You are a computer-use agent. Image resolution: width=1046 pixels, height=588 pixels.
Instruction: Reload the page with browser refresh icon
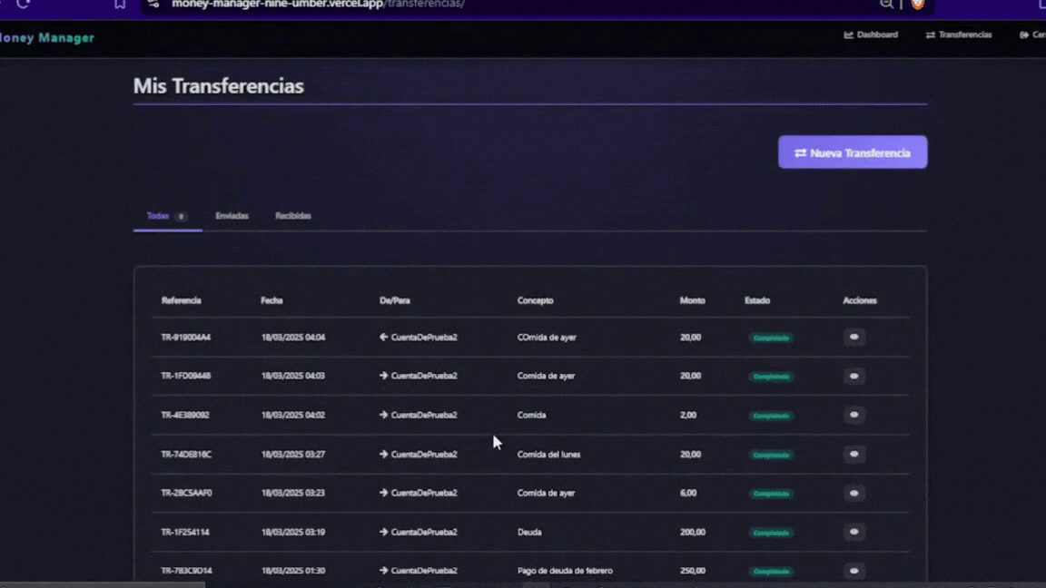tap(24, 5)
